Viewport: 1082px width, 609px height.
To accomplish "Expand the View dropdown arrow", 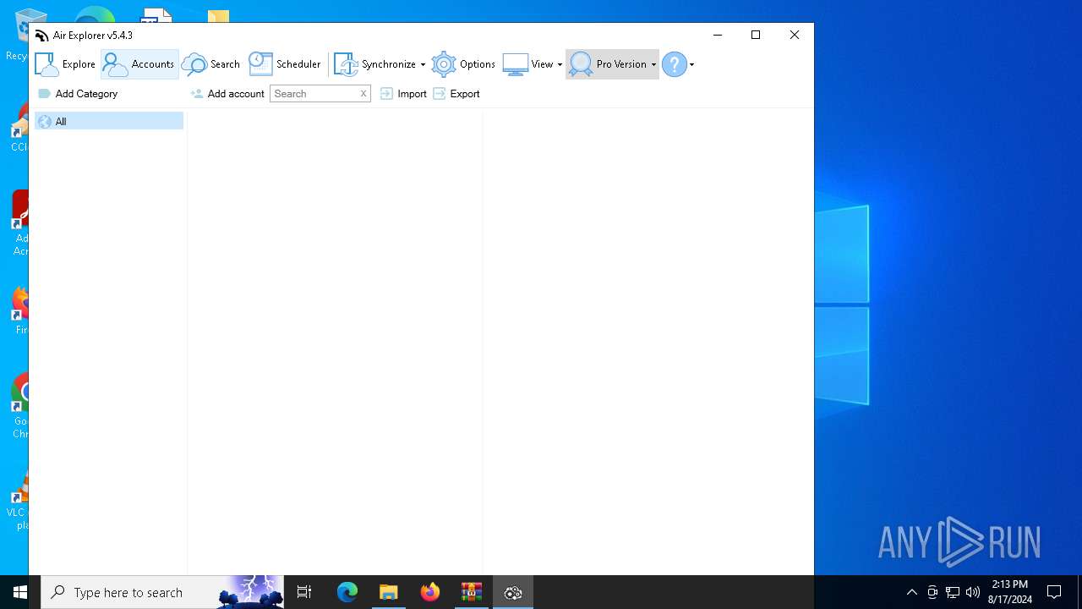I will tap(560, 64).
